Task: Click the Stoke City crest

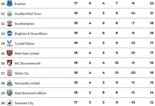Action: 10,73
